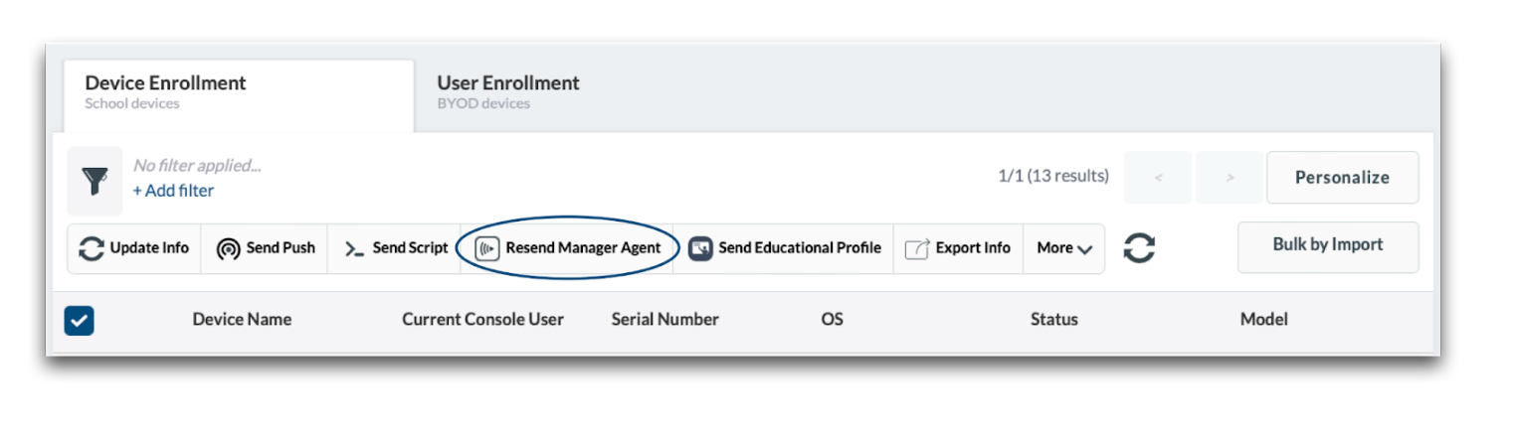Viewport: 1514px width, 439px height.
Task: Click the funnel filter icon
Action: click(x=95, y=181)
